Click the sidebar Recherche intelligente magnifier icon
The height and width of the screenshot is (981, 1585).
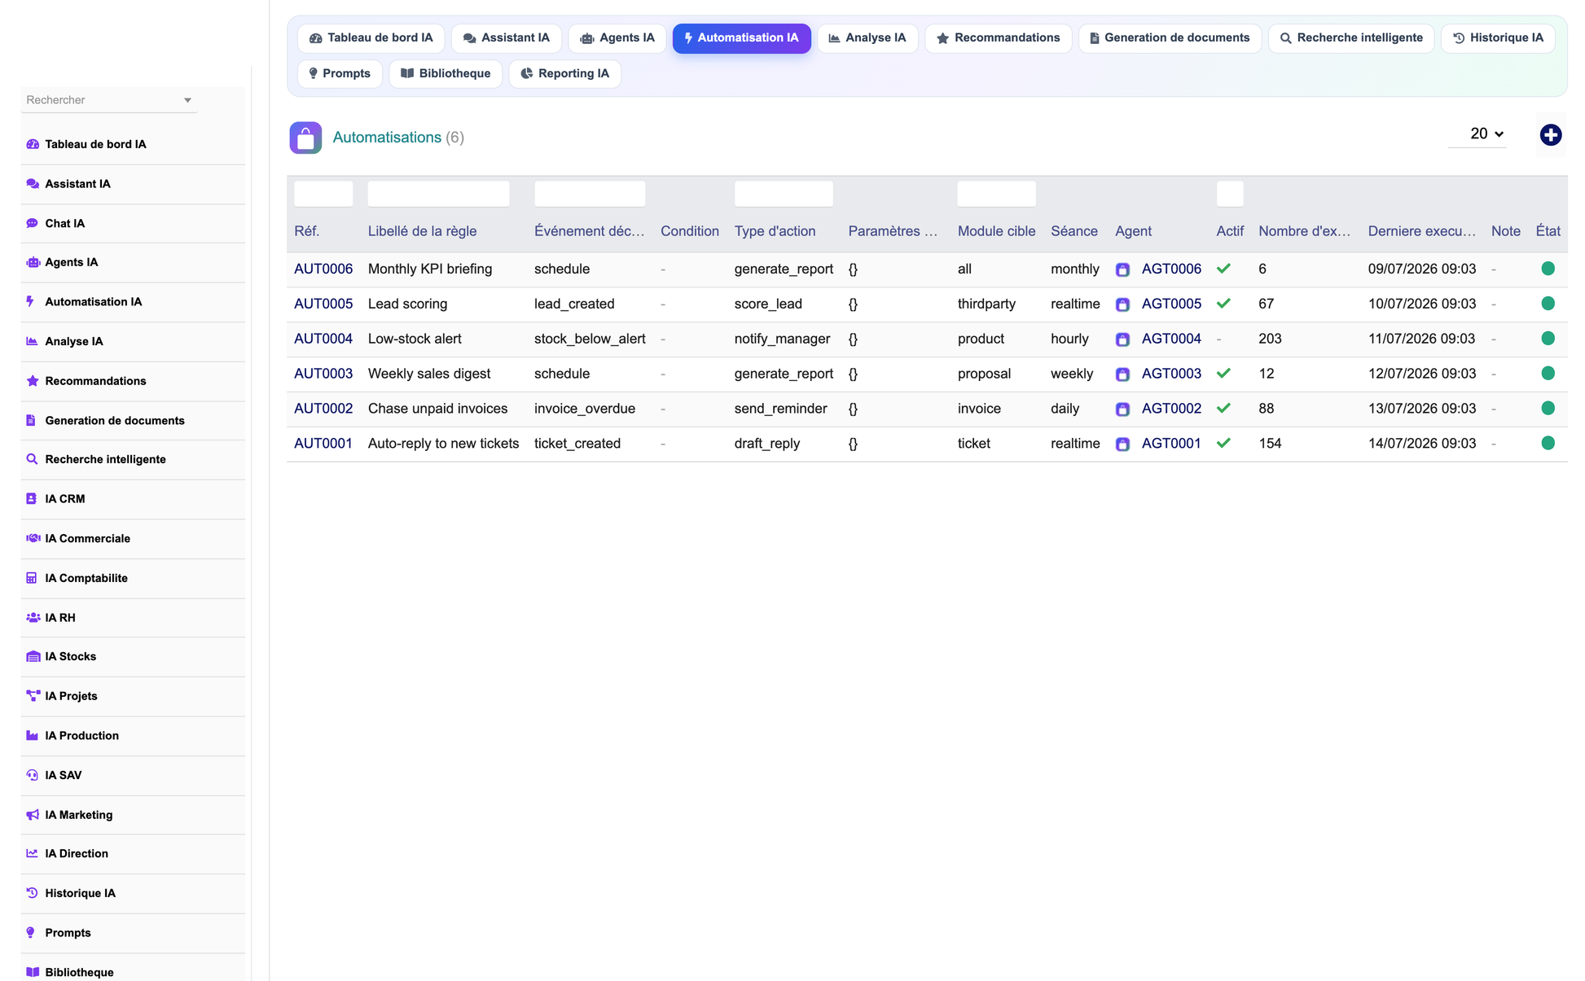pos(33,459)
